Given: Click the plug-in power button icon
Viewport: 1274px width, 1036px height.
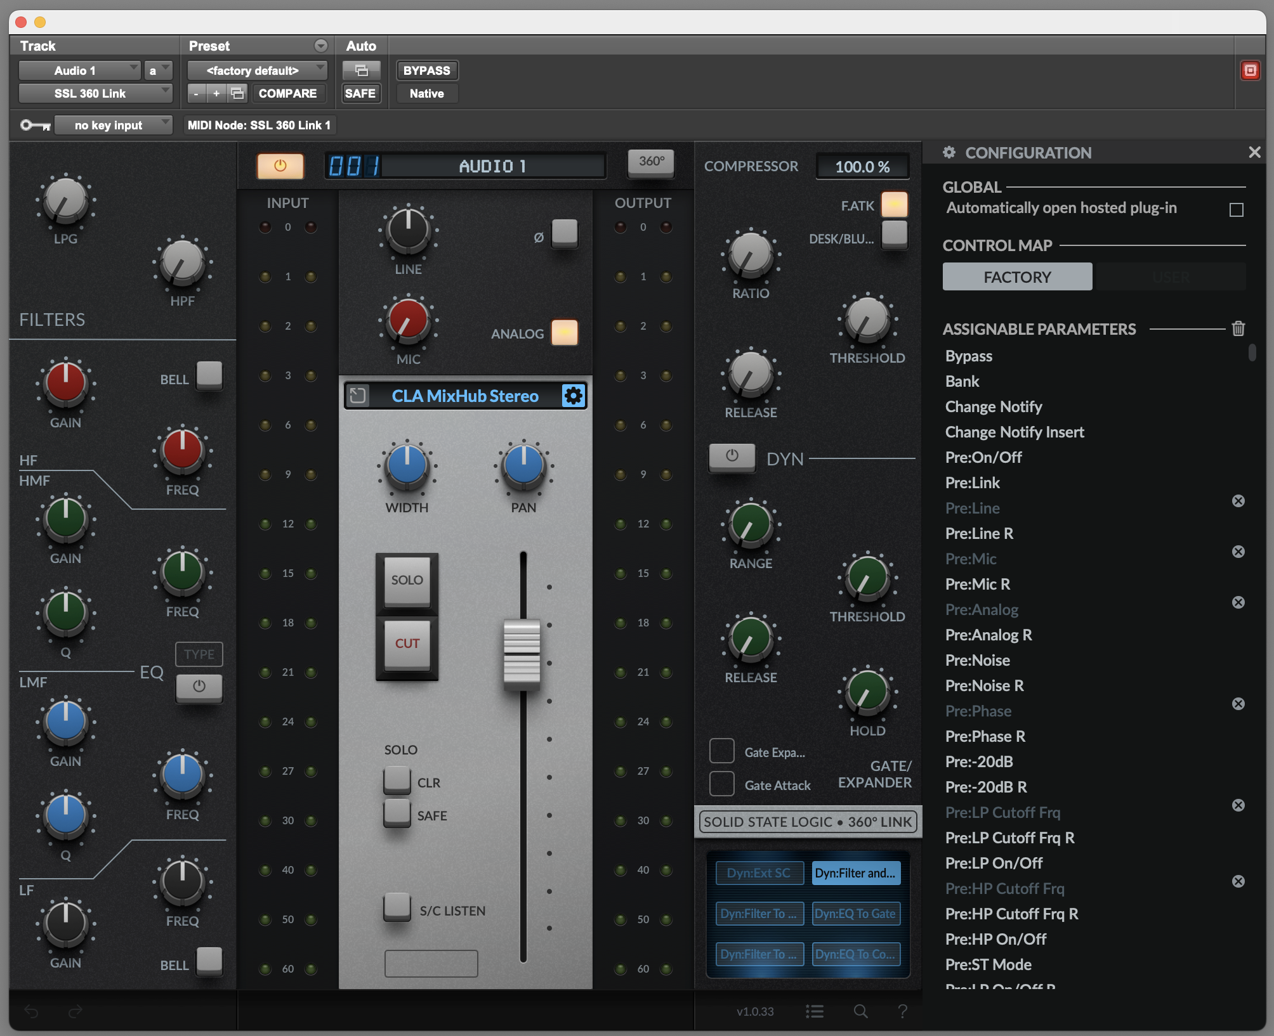Looking at the screenshot, I should point(280,166).
